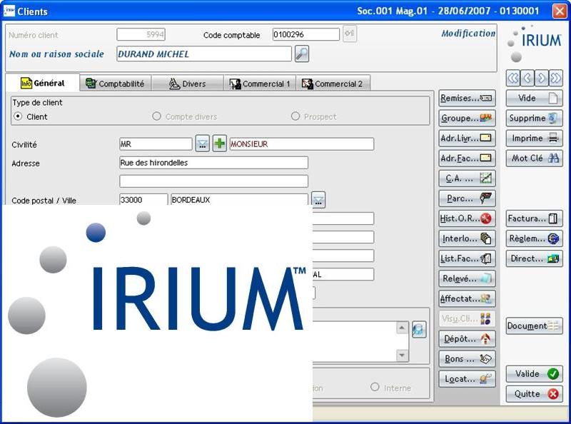The height and width of the screenshot is (424, 571).
Task: Open the Relevé statement button
Action: (467, 278)
